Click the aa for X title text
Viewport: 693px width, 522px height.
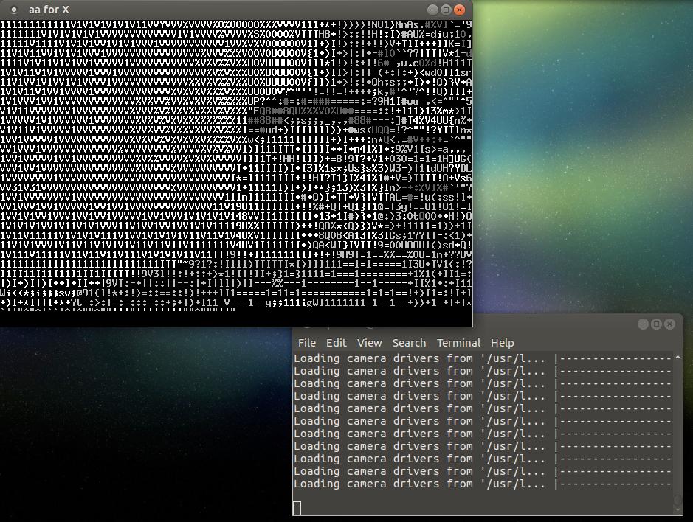click(49, 10)
